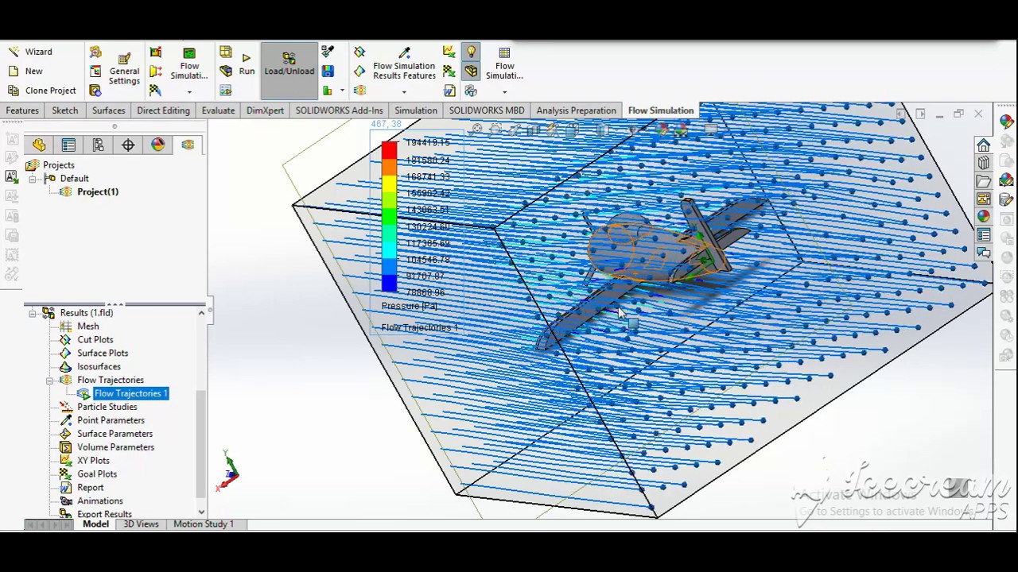Open the Design Library books icon

point(984,163)
